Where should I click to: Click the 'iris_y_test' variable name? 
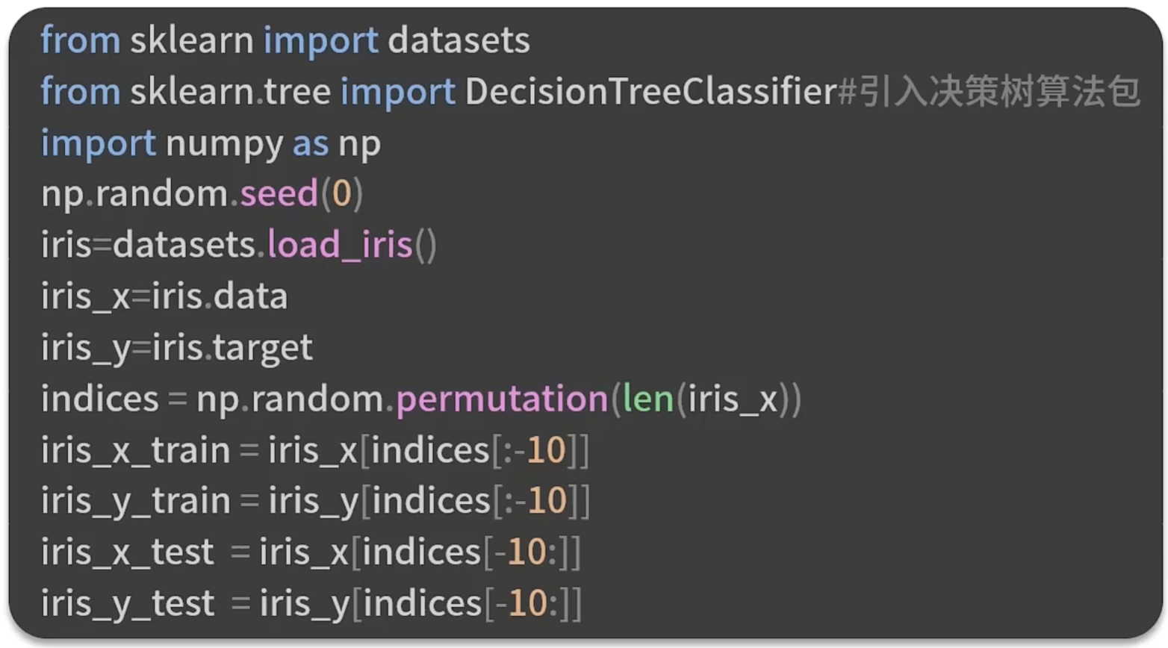coord(127,603)
